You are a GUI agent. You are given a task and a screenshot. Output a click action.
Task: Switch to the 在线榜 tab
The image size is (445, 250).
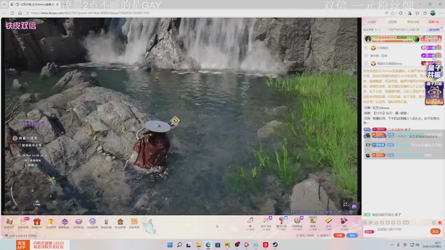click(x=372, y=22)
